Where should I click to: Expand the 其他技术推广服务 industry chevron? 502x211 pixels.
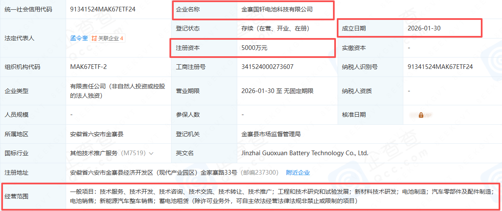coord(151,153)
